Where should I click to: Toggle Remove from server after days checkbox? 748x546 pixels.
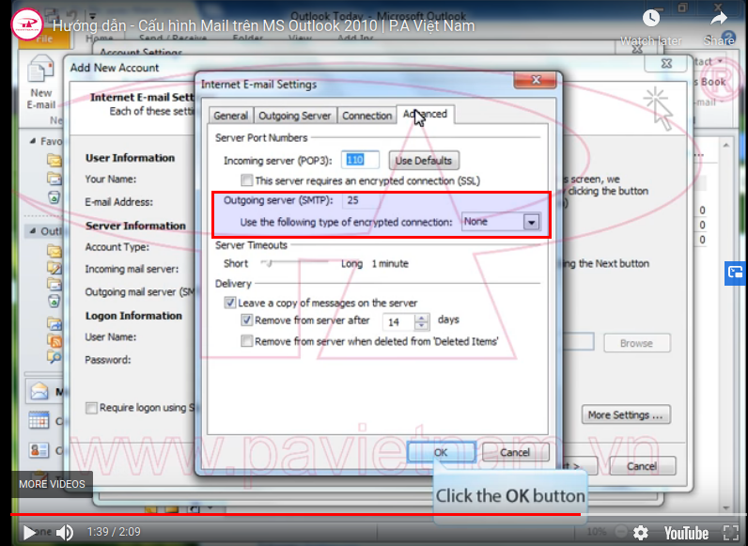pyautogui.click(x=246, y=320)
